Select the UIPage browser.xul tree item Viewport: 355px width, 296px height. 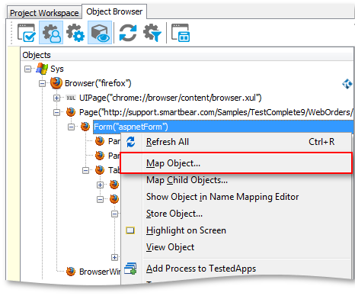171,98
